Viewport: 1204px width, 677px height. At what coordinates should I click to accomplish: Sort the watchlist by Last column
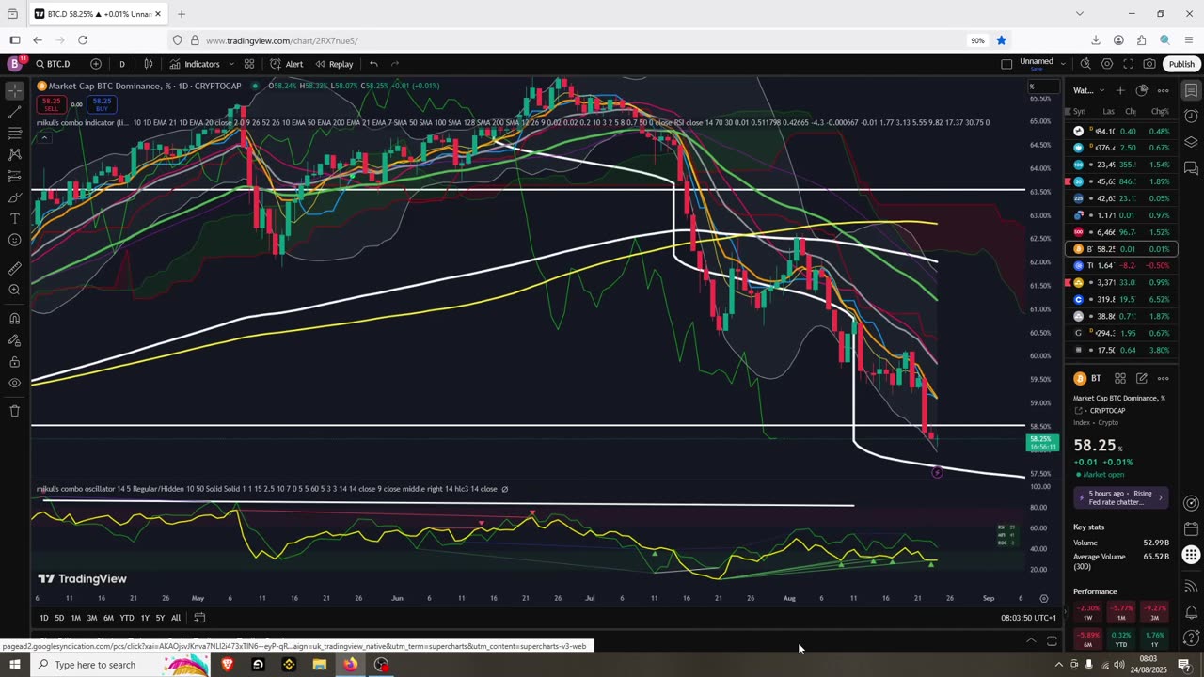(x=1109, y=111)
